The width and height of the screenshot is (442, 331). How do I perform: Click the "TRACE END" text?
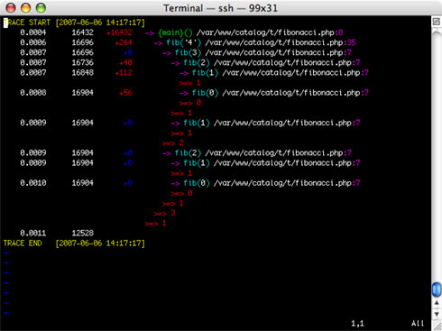pos(23,244)
